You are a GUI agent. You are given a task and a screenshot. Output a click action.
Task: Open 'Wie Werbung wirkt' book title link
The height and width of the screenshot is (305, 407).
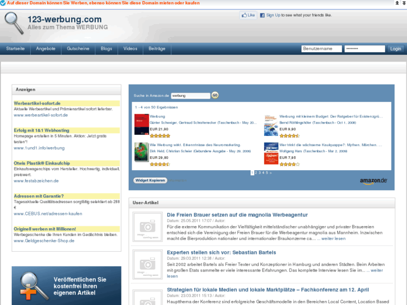coord(195,145)
